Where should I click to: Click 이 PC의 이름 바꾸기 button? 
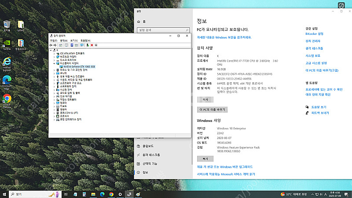212,110
